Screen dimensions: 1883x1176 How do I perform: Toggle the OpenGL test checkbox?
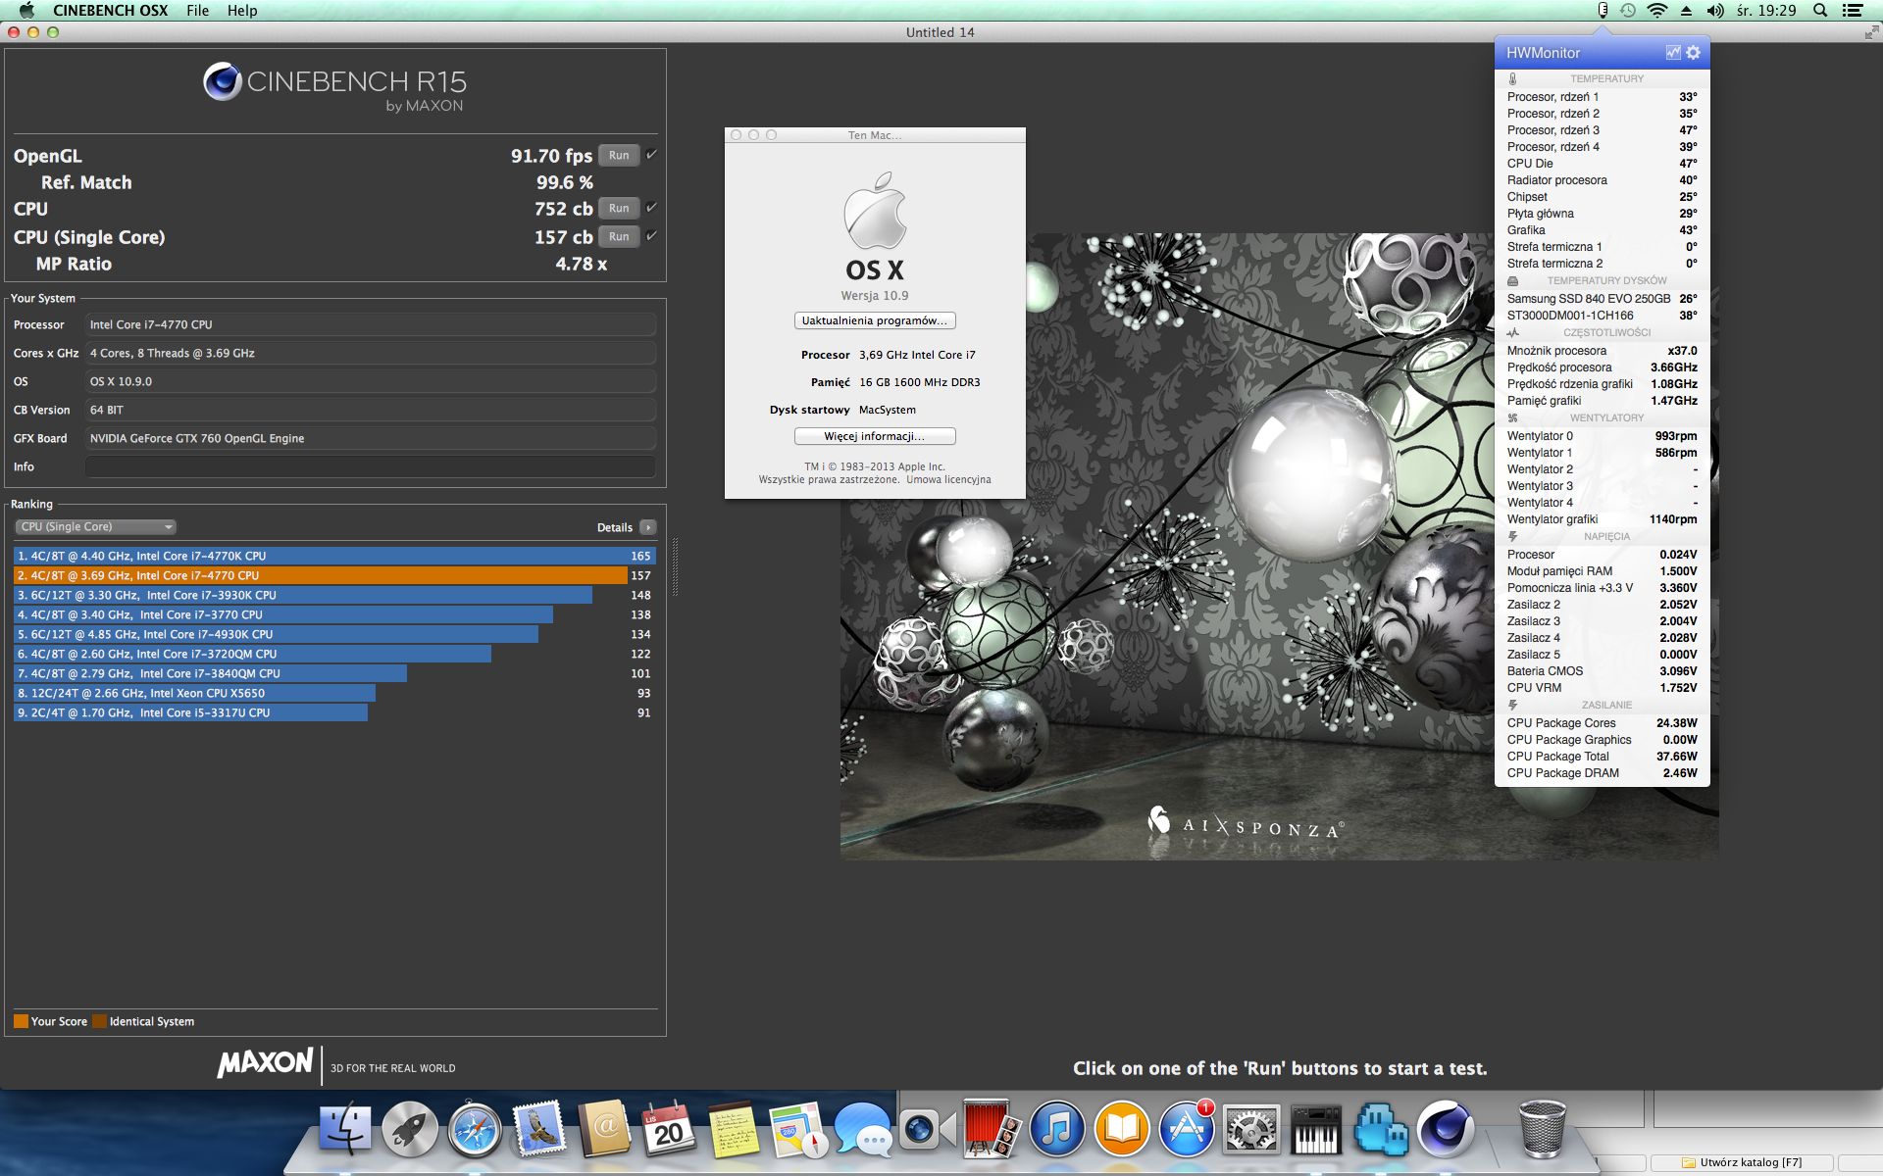tap(651, 155)
